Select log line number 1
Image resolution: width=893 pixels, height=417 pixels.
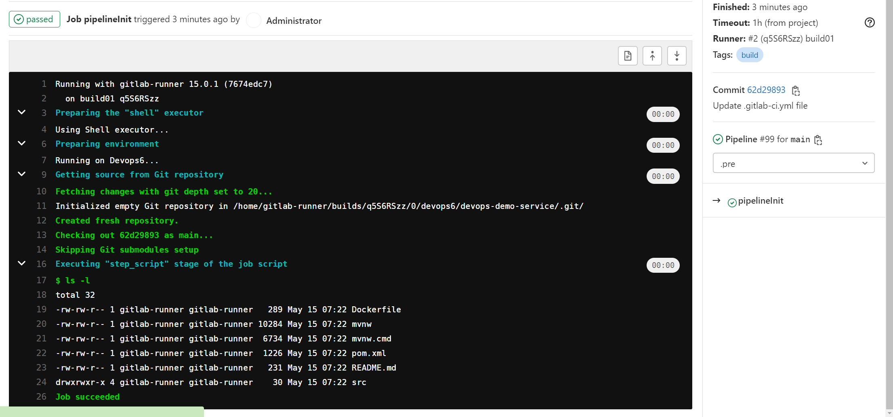(44, 84)
